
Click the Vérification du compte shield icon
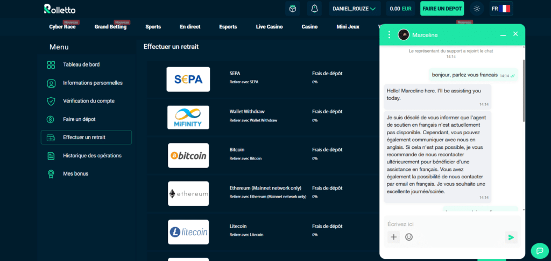(x=51, y=101)
